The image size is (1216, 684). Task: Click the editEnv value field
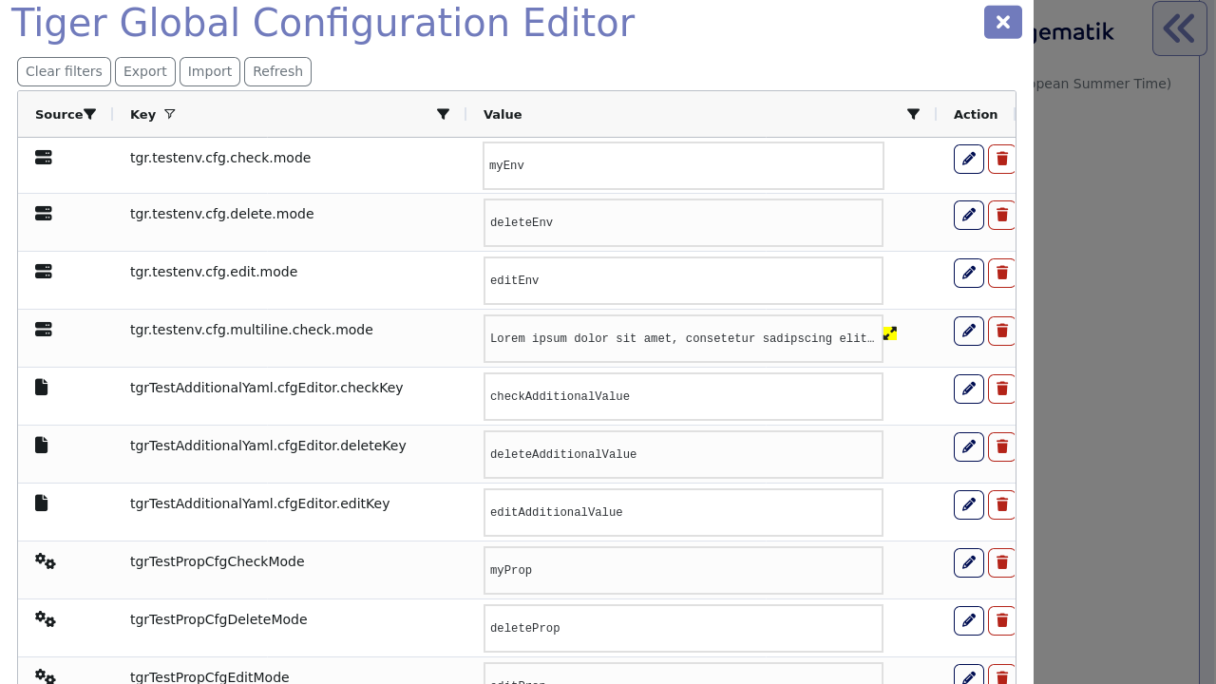(683, 280)
